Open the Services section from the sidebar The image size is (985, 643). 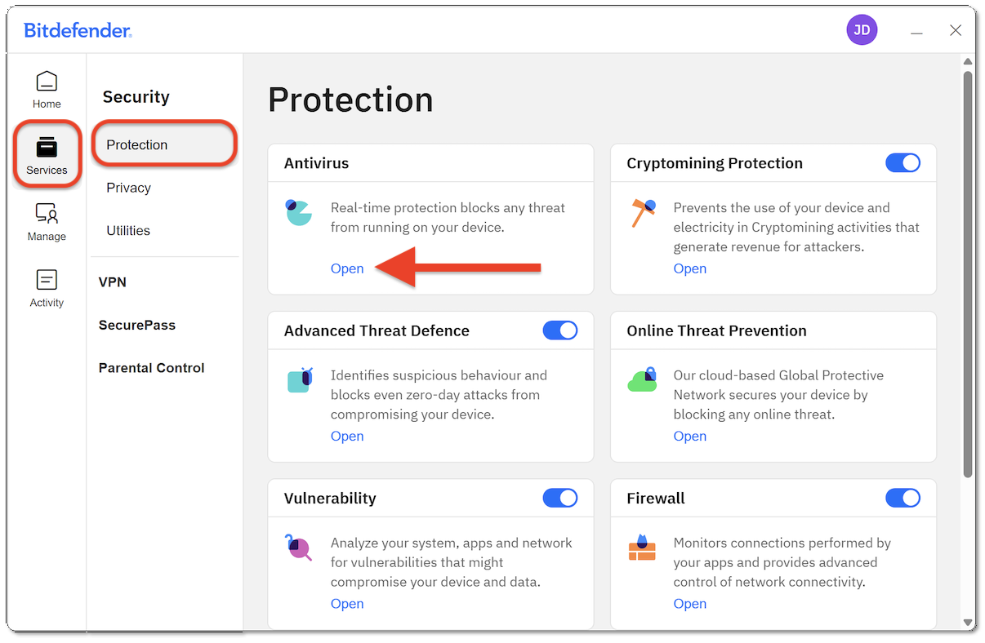pyautogui.click(x=47, y=153)
